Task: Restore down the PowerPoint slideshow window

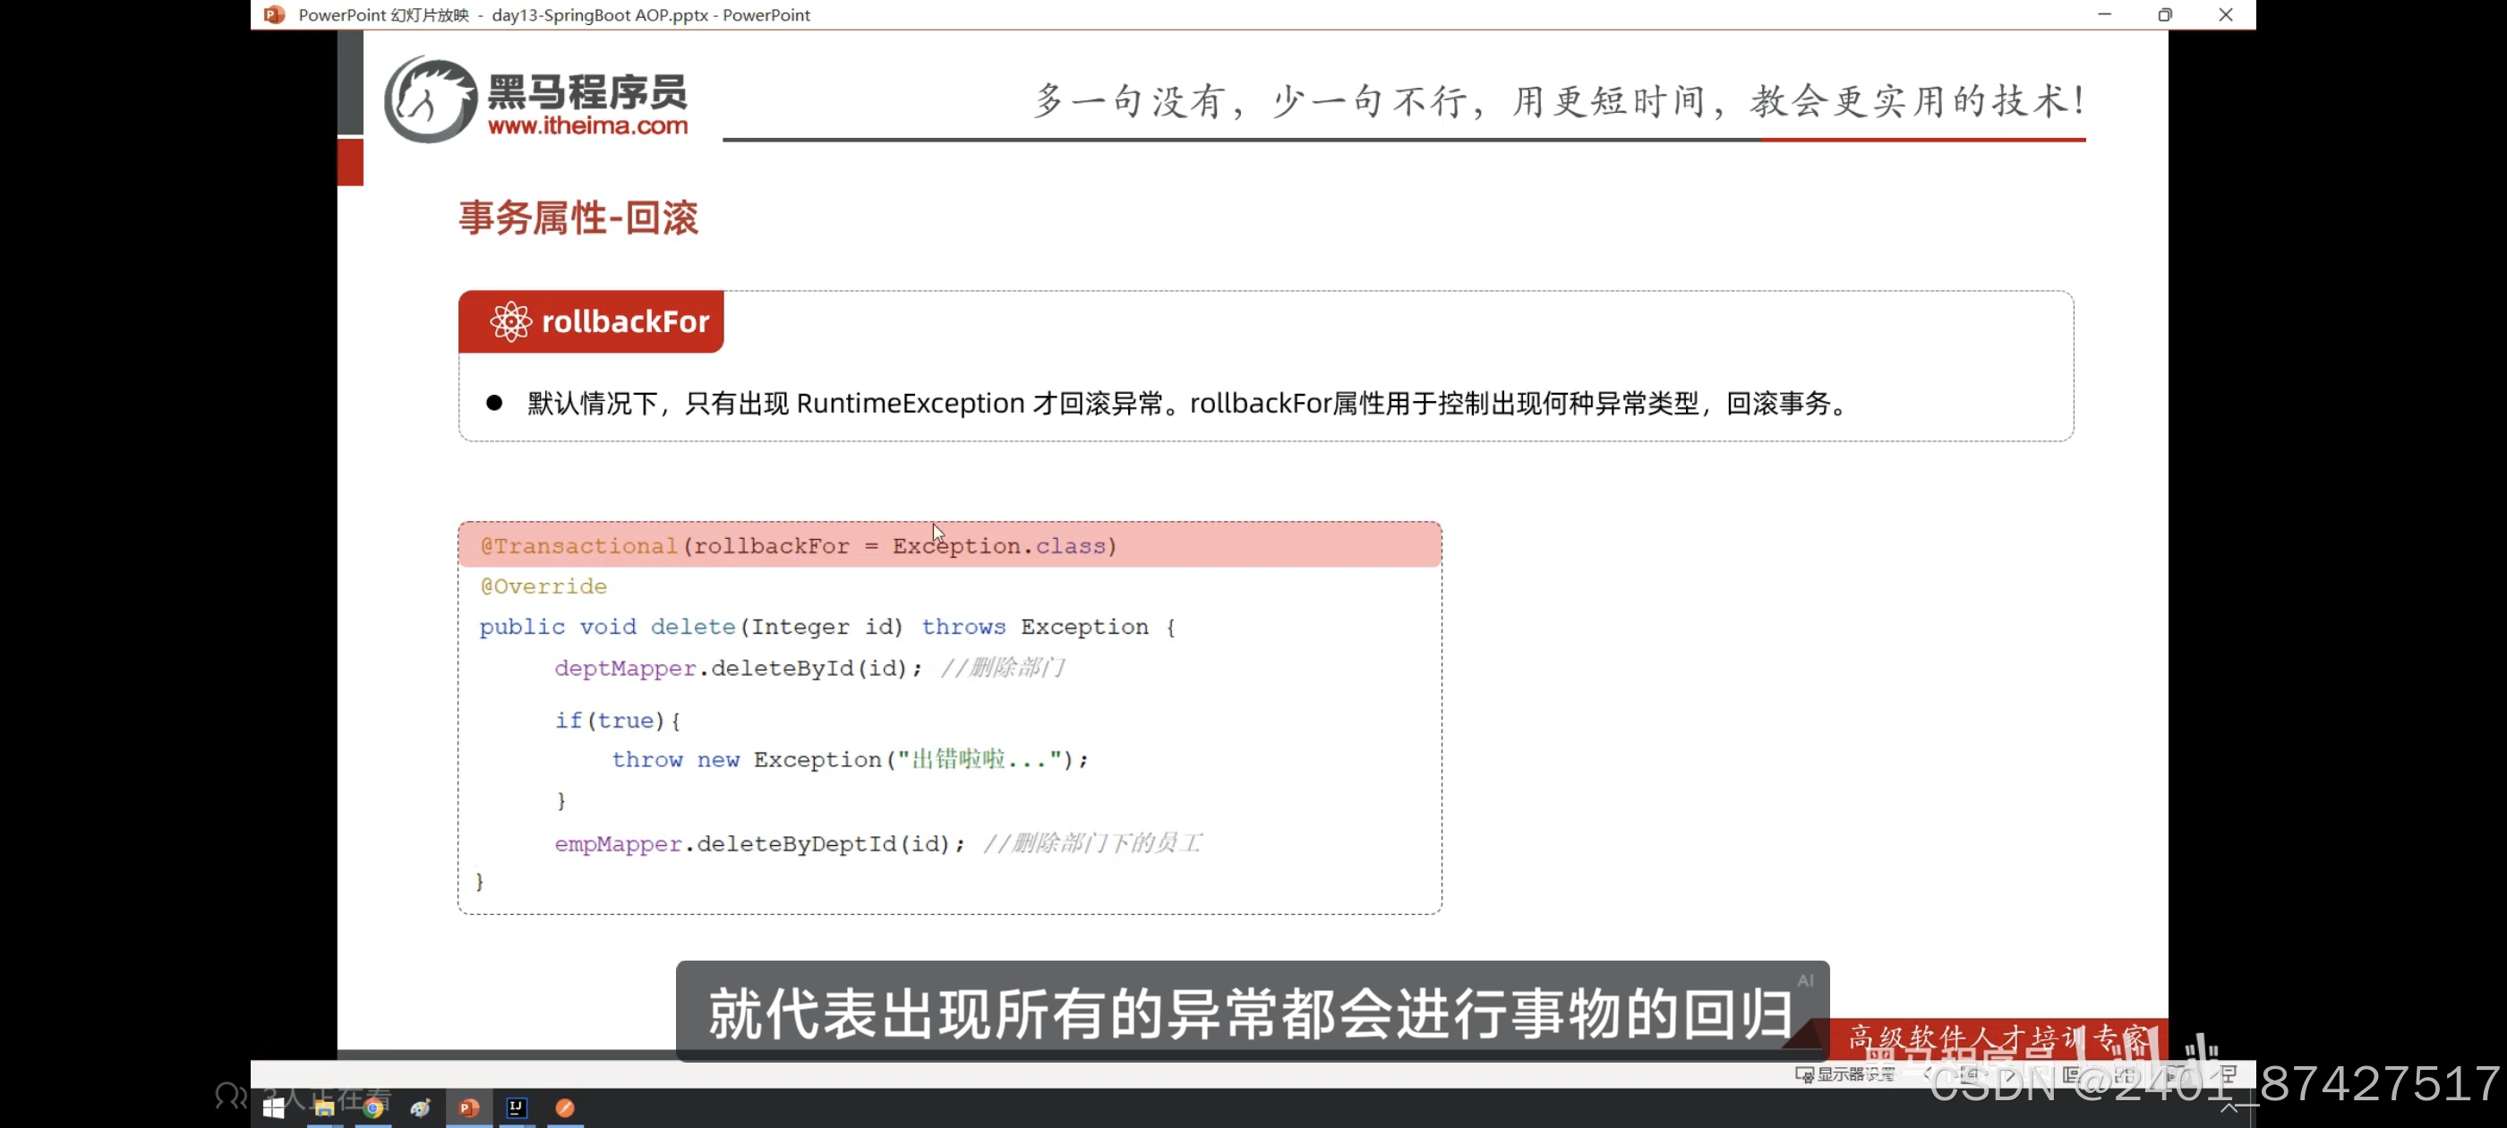Action: (x=2164, y=14)
